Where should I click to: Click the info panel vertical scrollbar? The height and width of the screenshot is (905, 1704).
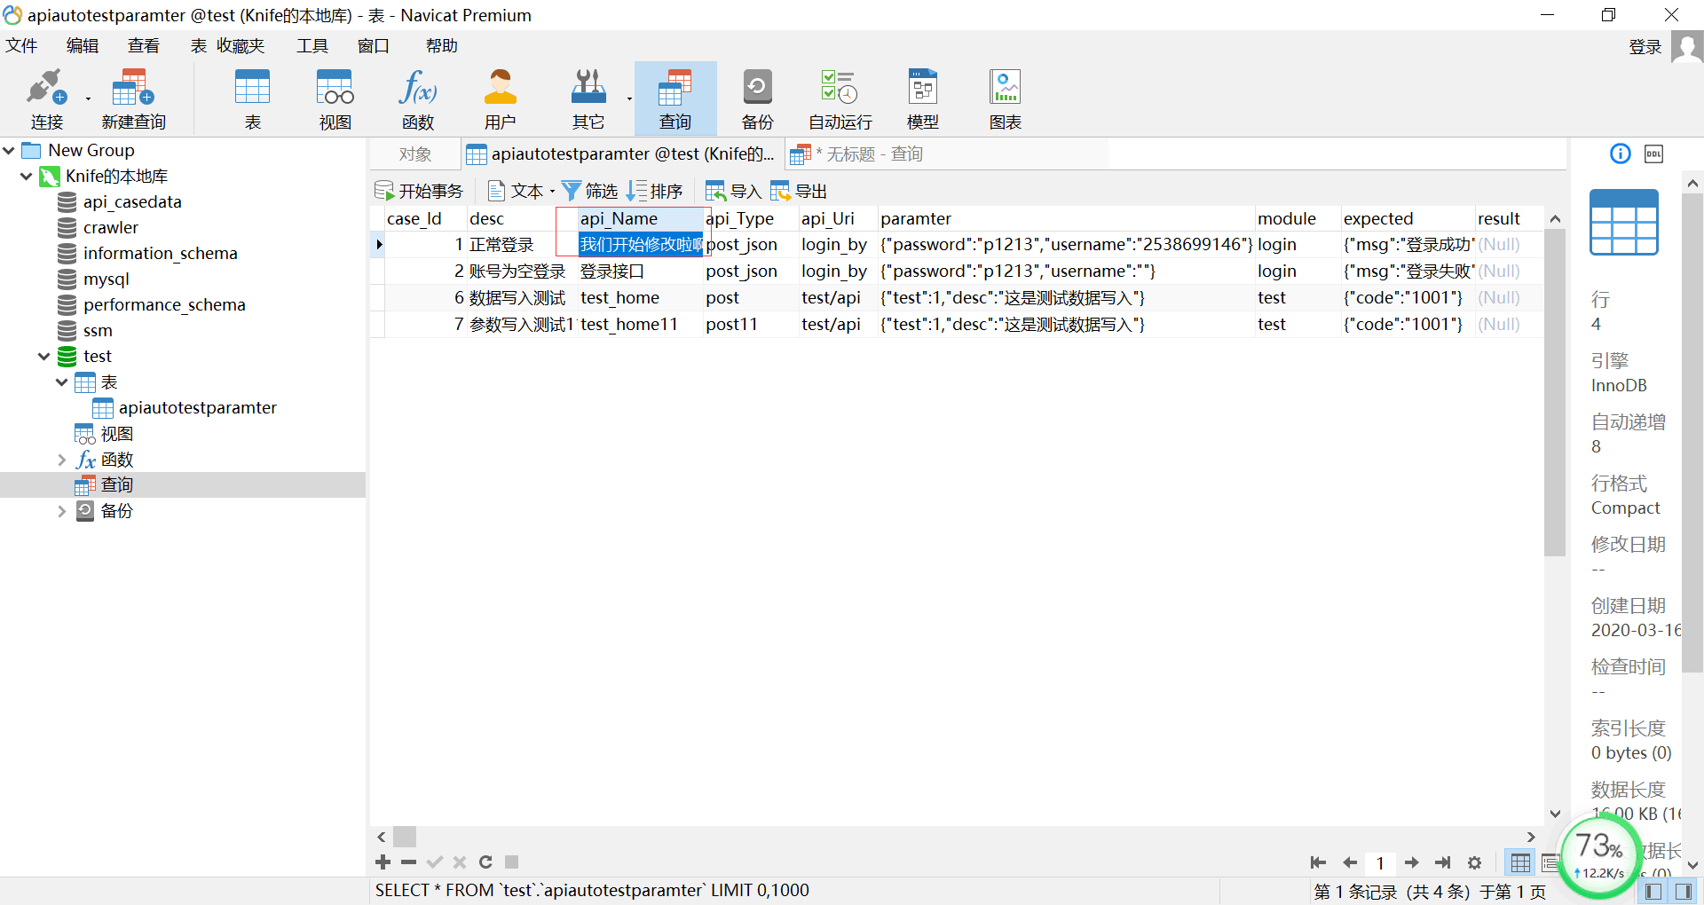(x=1692, y=432)
